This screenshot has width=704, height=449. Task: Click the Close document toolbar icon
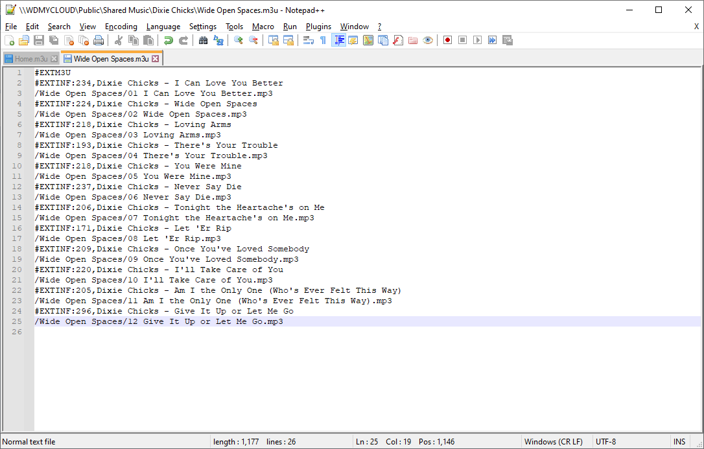tap(69, 40)
